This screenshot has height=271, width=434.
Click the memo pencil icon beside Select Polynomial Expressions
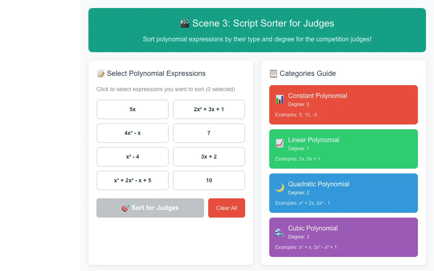tap(101, 73)
